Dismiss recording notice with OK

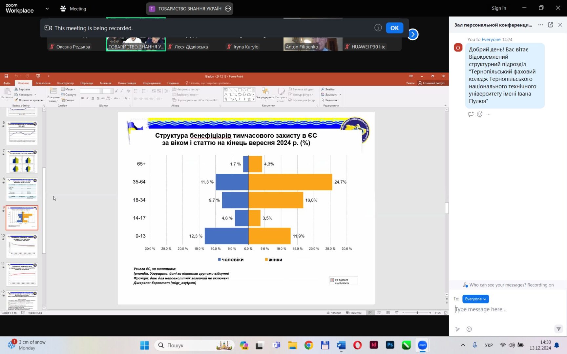coord(394,28)
